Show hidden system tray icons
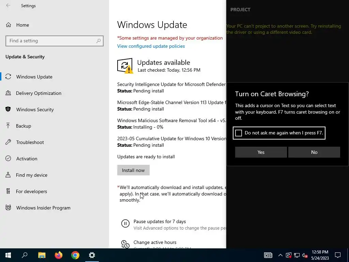 coord(280,255)
